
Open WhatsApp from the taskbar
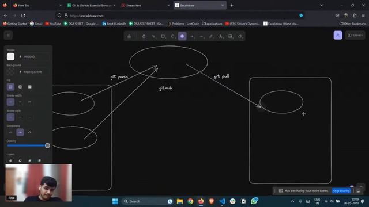pyautogui.click(x=254, y=201)
